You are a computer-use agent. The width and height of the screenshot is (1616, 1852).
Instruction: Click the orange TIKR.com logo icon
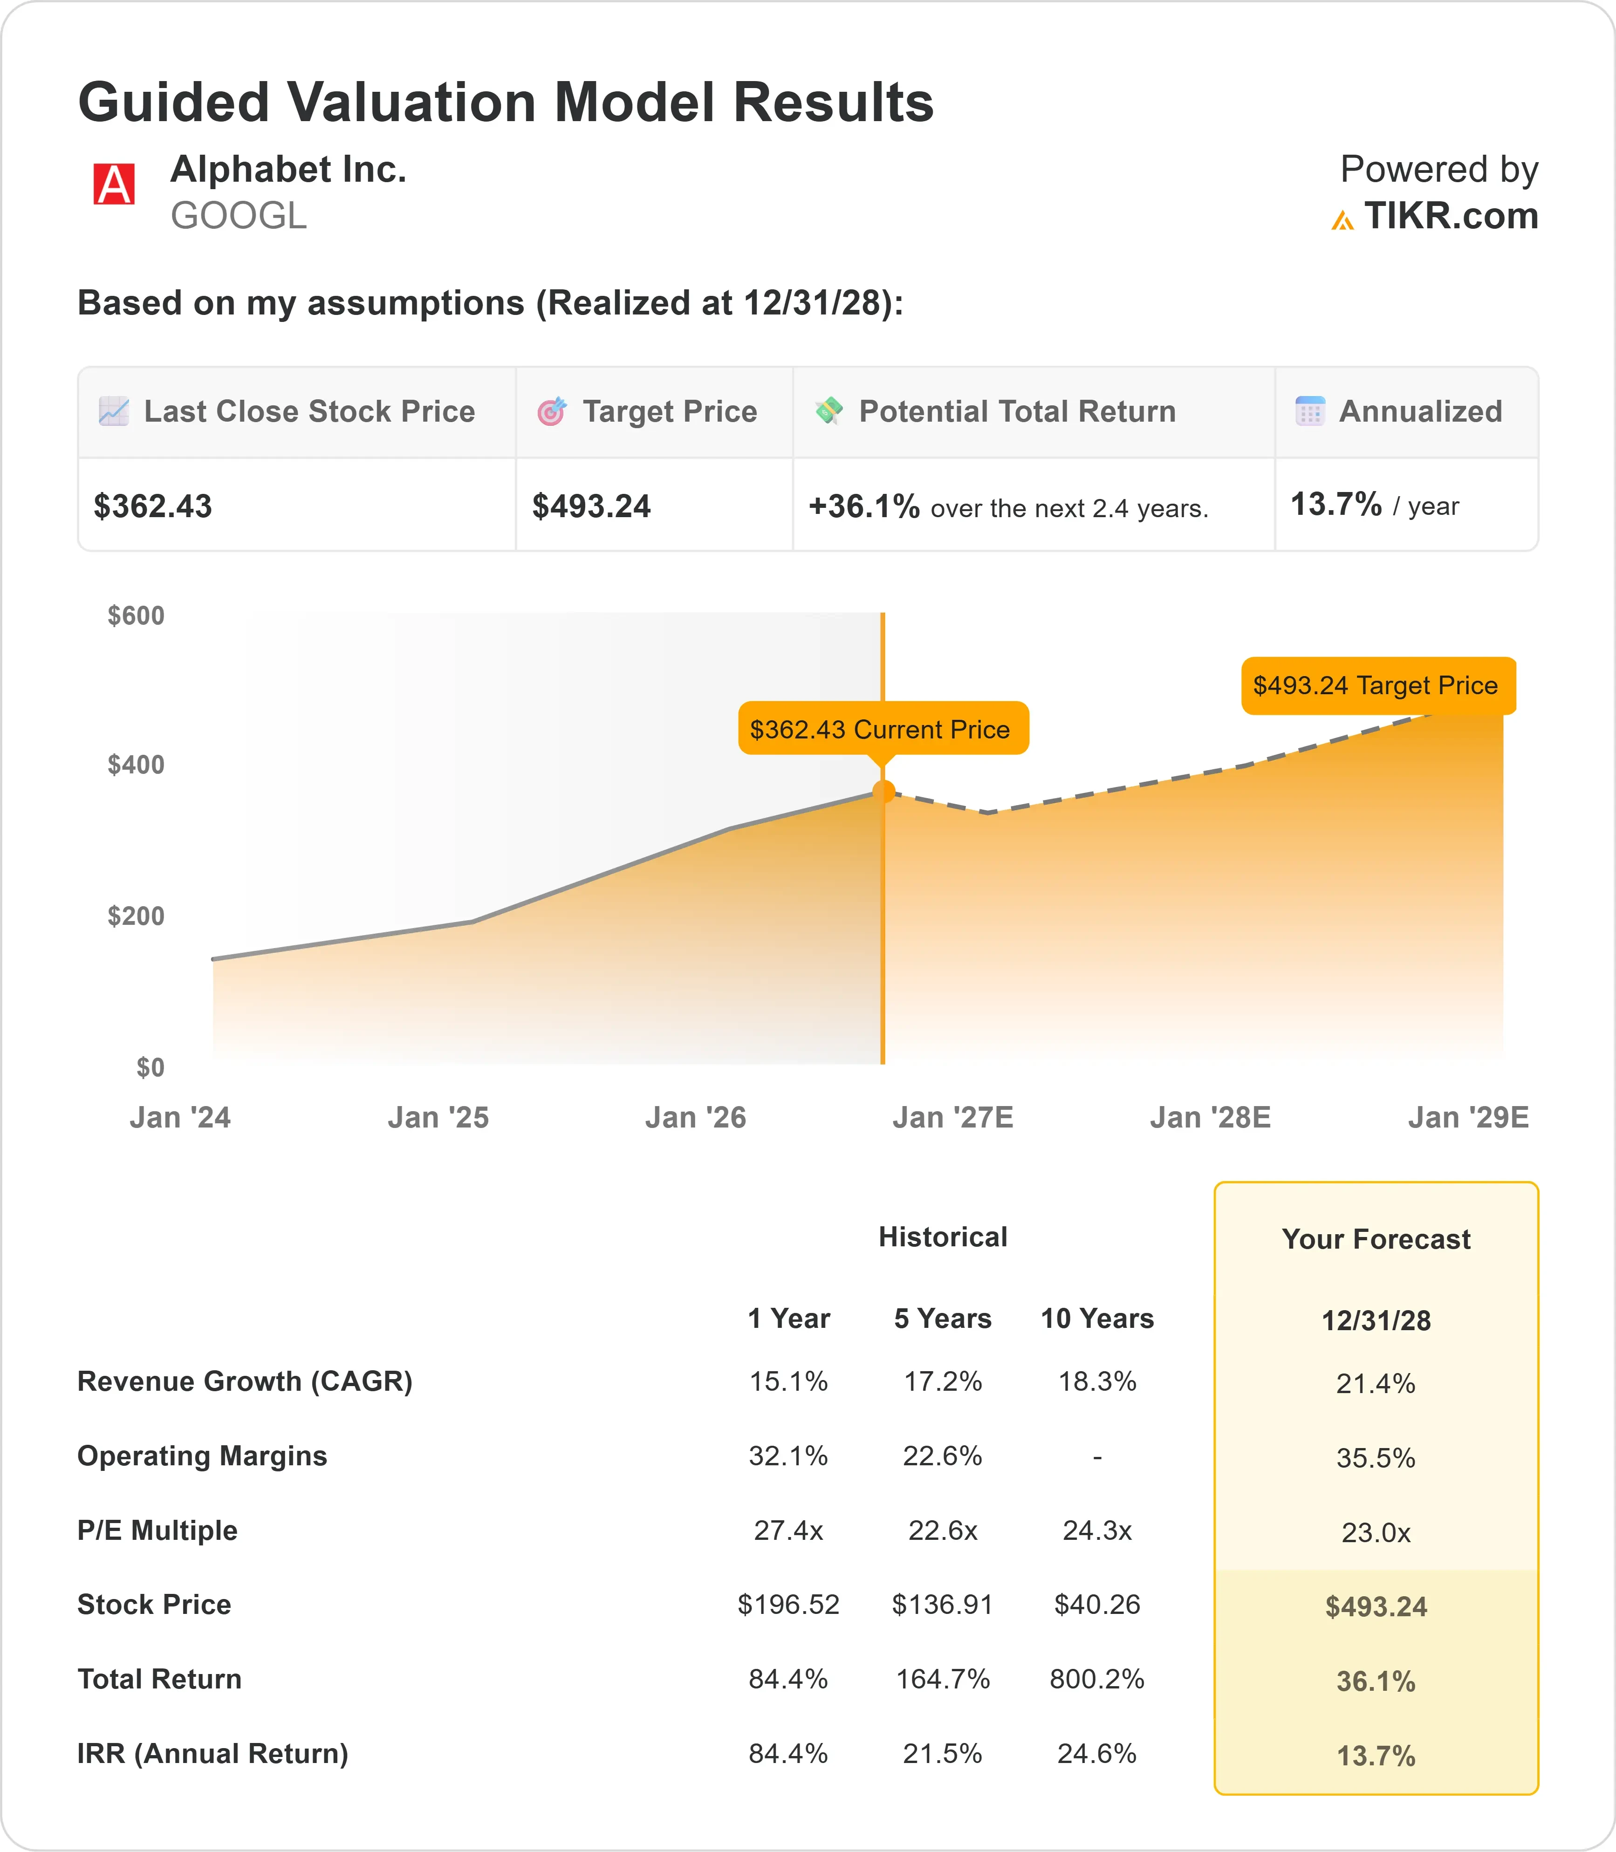[x=1343, y=219]
